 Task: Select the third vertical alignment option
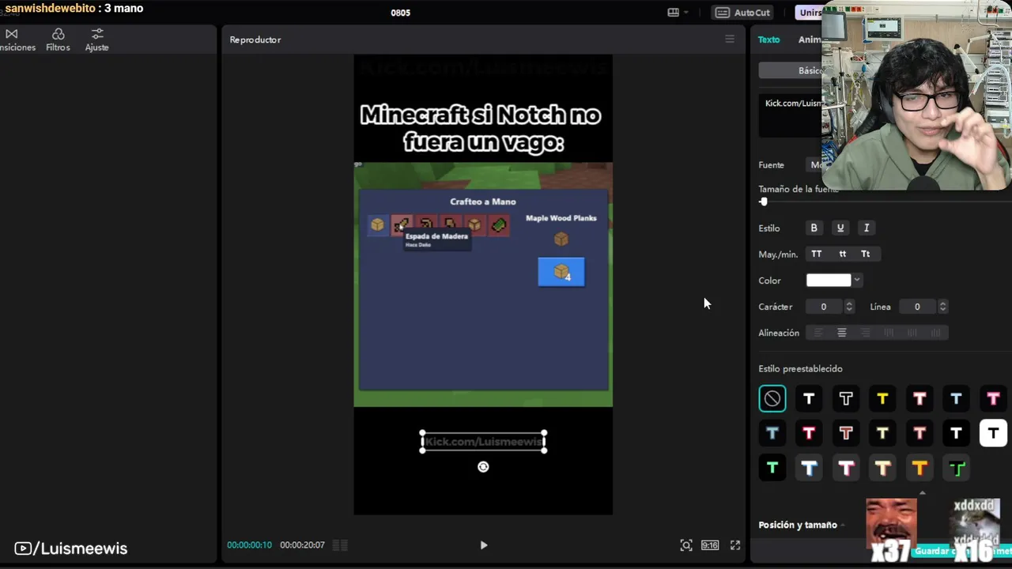click(936, 333)
